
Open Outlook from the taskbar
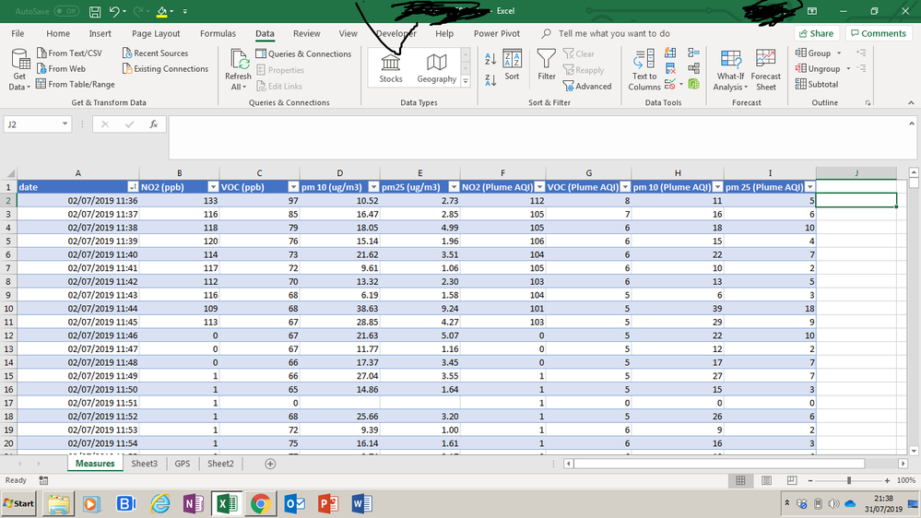click(x=294, y=503)
